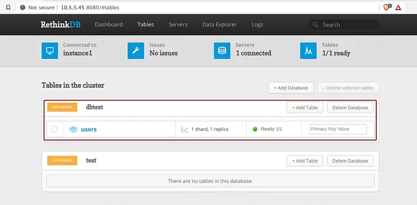Open the Data Explorer tab

coord(220,24)
